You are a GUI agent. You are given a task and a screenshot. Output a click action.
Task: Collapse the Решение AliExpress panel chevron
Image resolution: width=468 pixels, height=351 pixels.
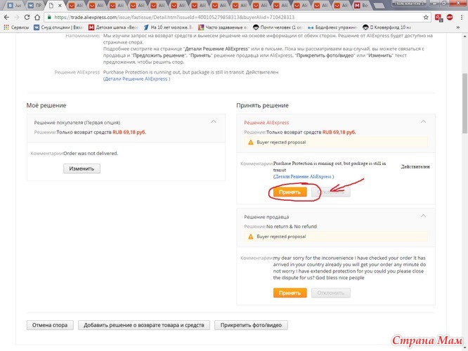(x=423, y=121)
